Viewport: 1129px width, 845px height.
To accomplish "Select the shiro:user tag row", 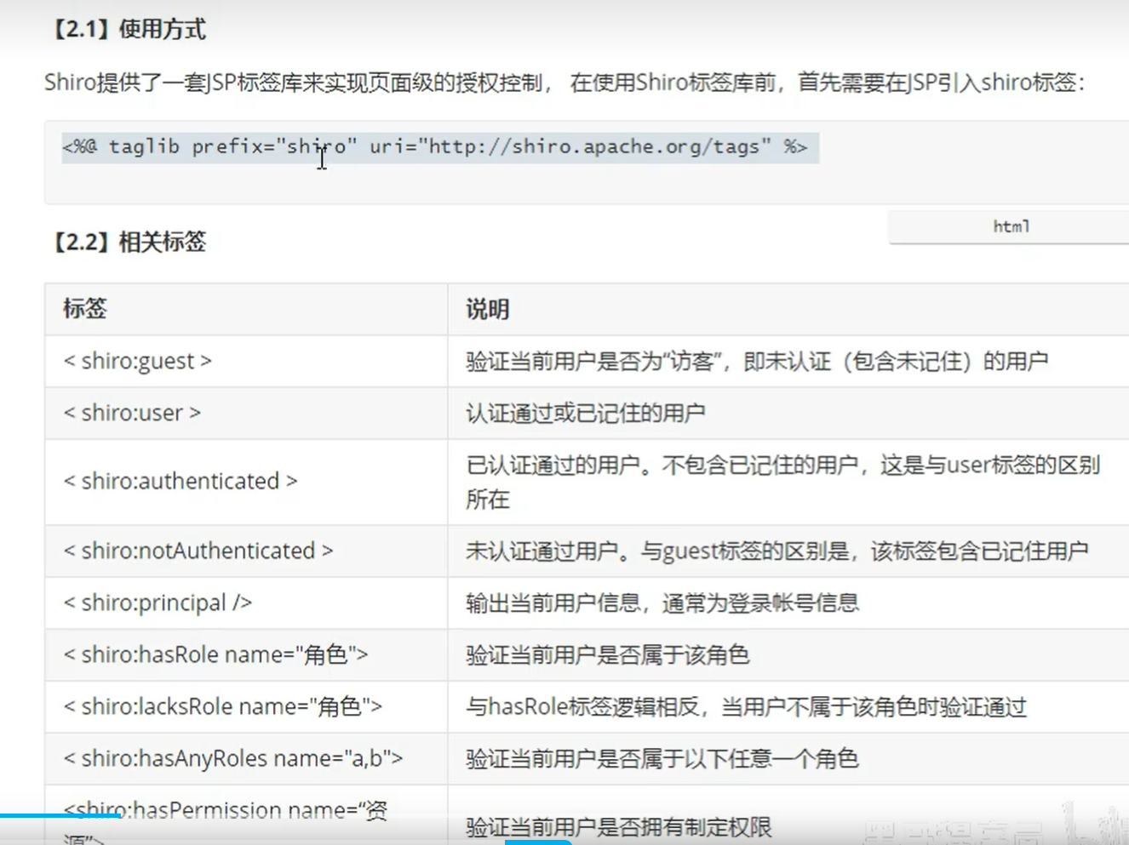I will 131,413.
